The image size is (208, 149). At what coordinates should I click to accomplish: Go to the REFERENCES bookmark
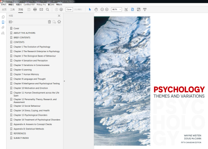(x=20, y=134)
